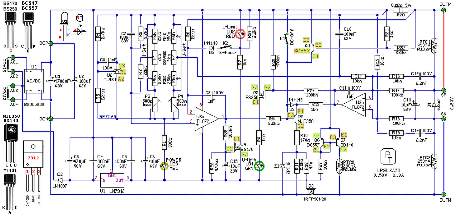Click the yellow POWER LED LD3
The width and height of the screenshot is (457, 215).
(164, 166)
